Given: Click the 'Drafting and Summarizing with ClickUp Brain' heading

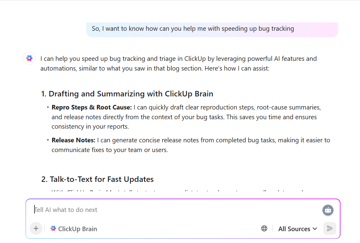Looking at the screenshot, I should coord(127,94).
